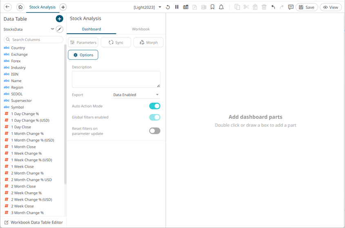Open alerts using the bell icon
Screen dimensions: 345x228
pos(221,7)
